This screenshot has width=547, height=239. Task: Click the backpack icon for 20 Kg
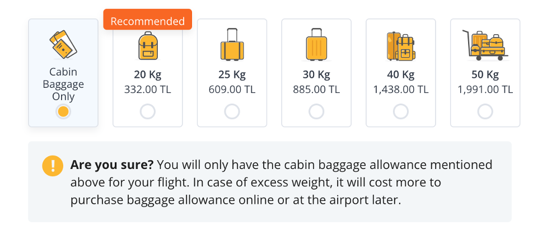pos(148,46)
